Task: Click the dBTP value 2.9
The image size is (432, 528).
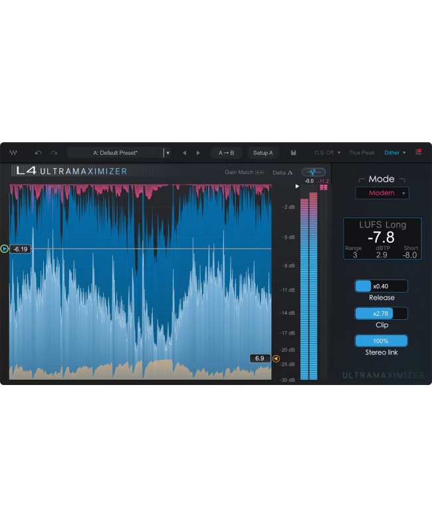Action: point(381,255)
